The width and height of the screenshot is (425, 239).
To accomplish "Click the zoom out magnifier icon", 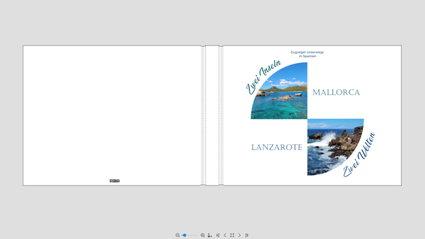I will (x=178, y=235).
